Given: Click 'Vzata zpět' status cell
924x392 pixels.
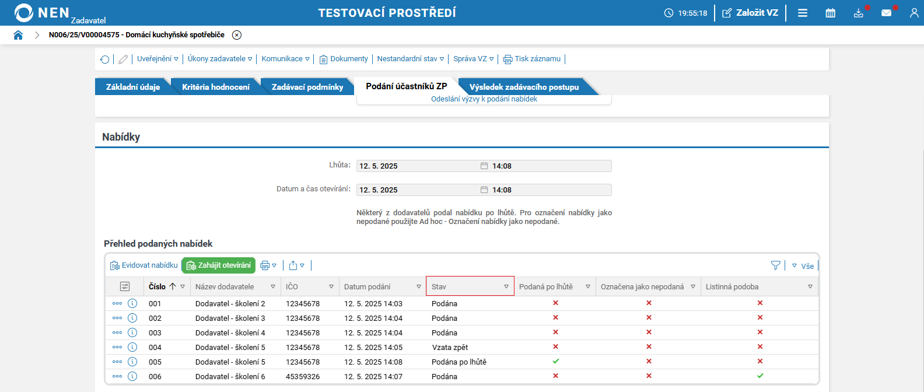Looking at the screenshot, I should 450,347.
